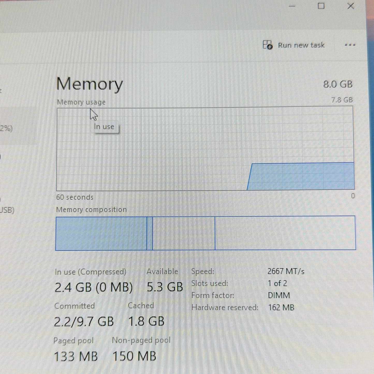Click the Run new task icon
Viewport: 374px width, 374px height.
click(268, 45)
